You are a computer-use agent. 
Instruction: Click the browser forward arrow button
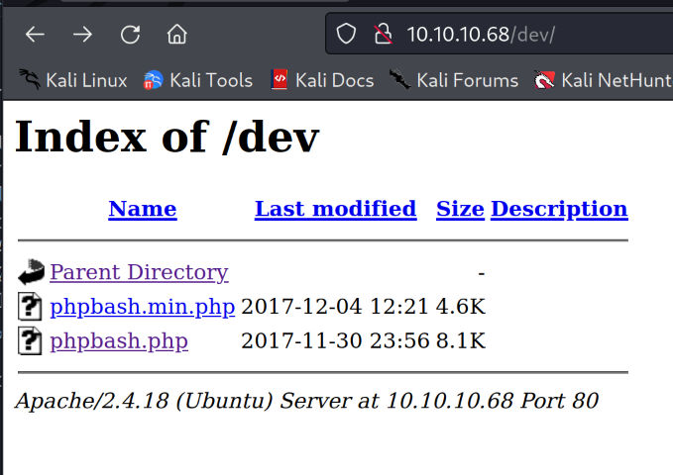point(82,35)
